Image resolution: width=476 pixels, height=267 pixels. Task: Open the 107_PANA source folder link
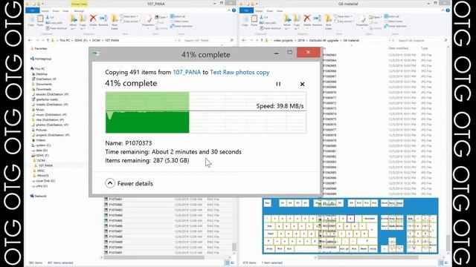(x=187, y=72)
